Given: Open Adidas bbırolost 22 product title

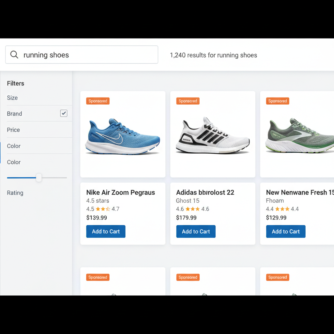Looking at the screenshot, I should coord(205,192).
